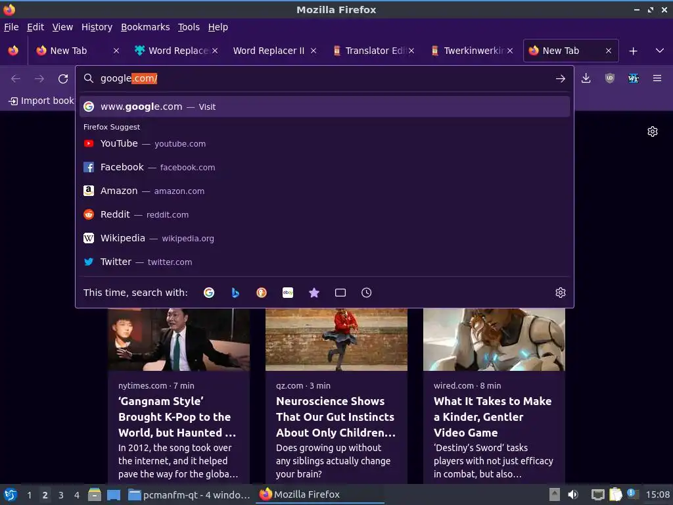Open the Tools menu
The image size is (673, 505).
tap(189, 27)
